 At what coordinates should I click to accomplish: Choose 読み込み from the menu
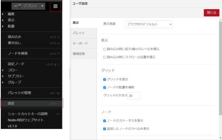(32, 37)
